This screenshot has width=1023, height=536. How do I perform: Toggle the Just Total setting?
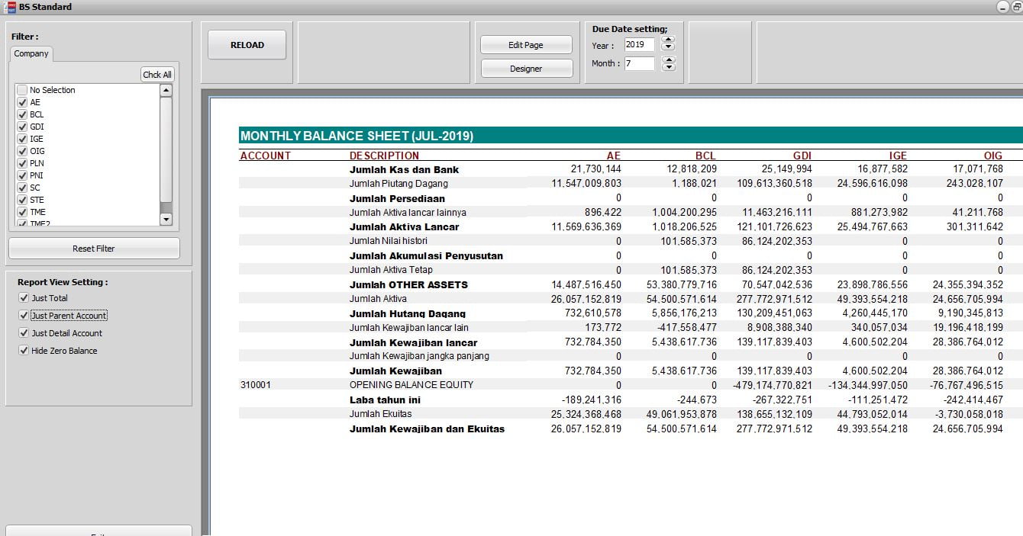pos(24,298)
